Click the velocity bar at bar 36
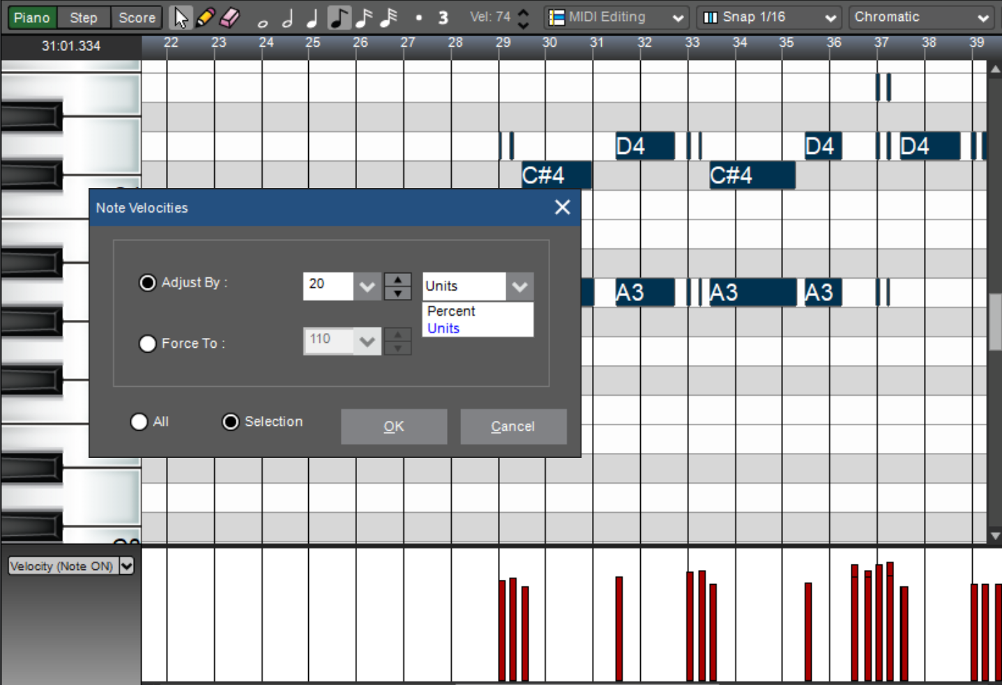This screenshot has width=1002, height=685. pyautogui.click(x=808, y=631)
